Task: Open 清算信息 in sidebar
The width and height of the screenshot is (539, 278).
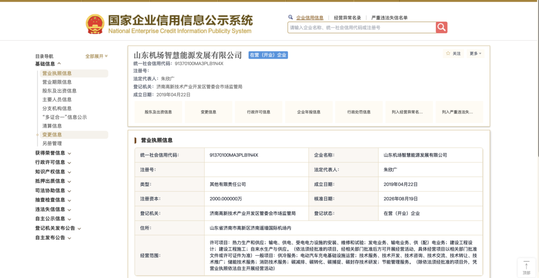Action: point(52,126)
